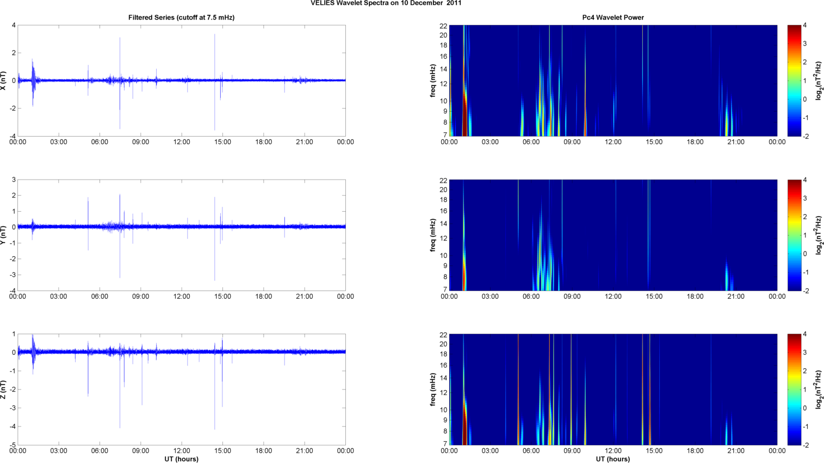Click the Z component filtered series plot

tap(181, 390)
